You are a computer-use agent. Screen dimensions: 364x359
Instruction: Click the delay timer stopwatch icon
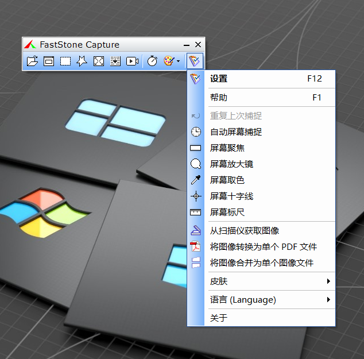[152, 61]
